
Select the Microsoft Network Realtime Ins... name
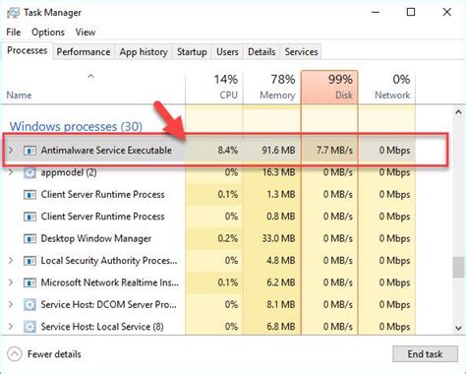(110, 282)
